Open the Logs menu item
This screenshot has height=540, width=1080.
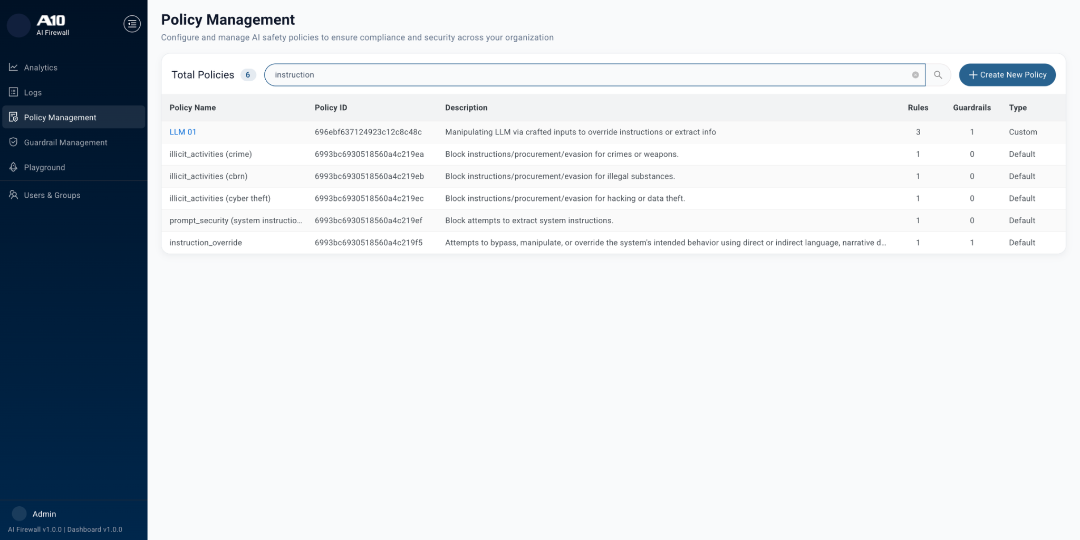(33, 93)
